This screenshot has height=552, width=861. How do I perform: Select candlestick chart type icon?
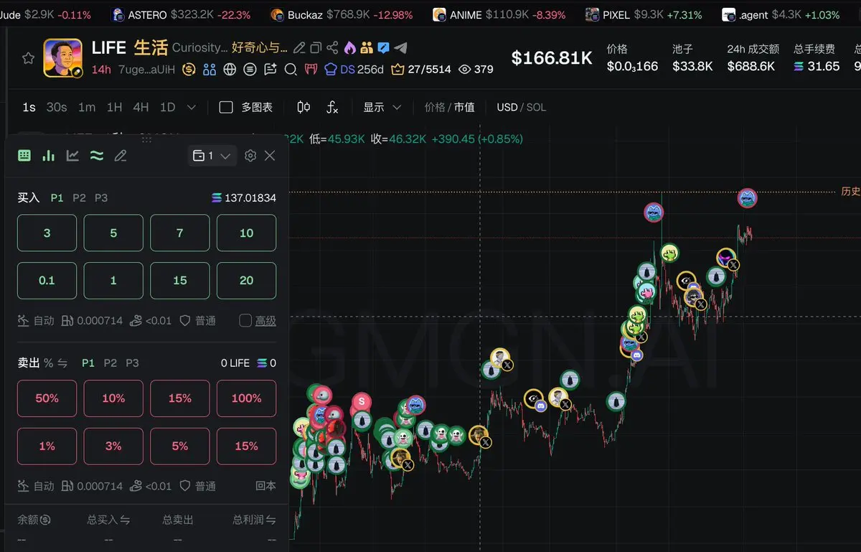[304, 107]
